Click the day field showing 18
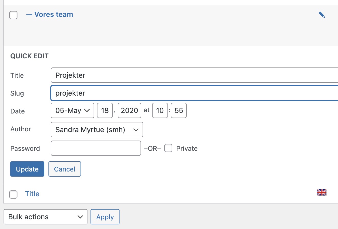The image size is (338, 229). point(105,110)
